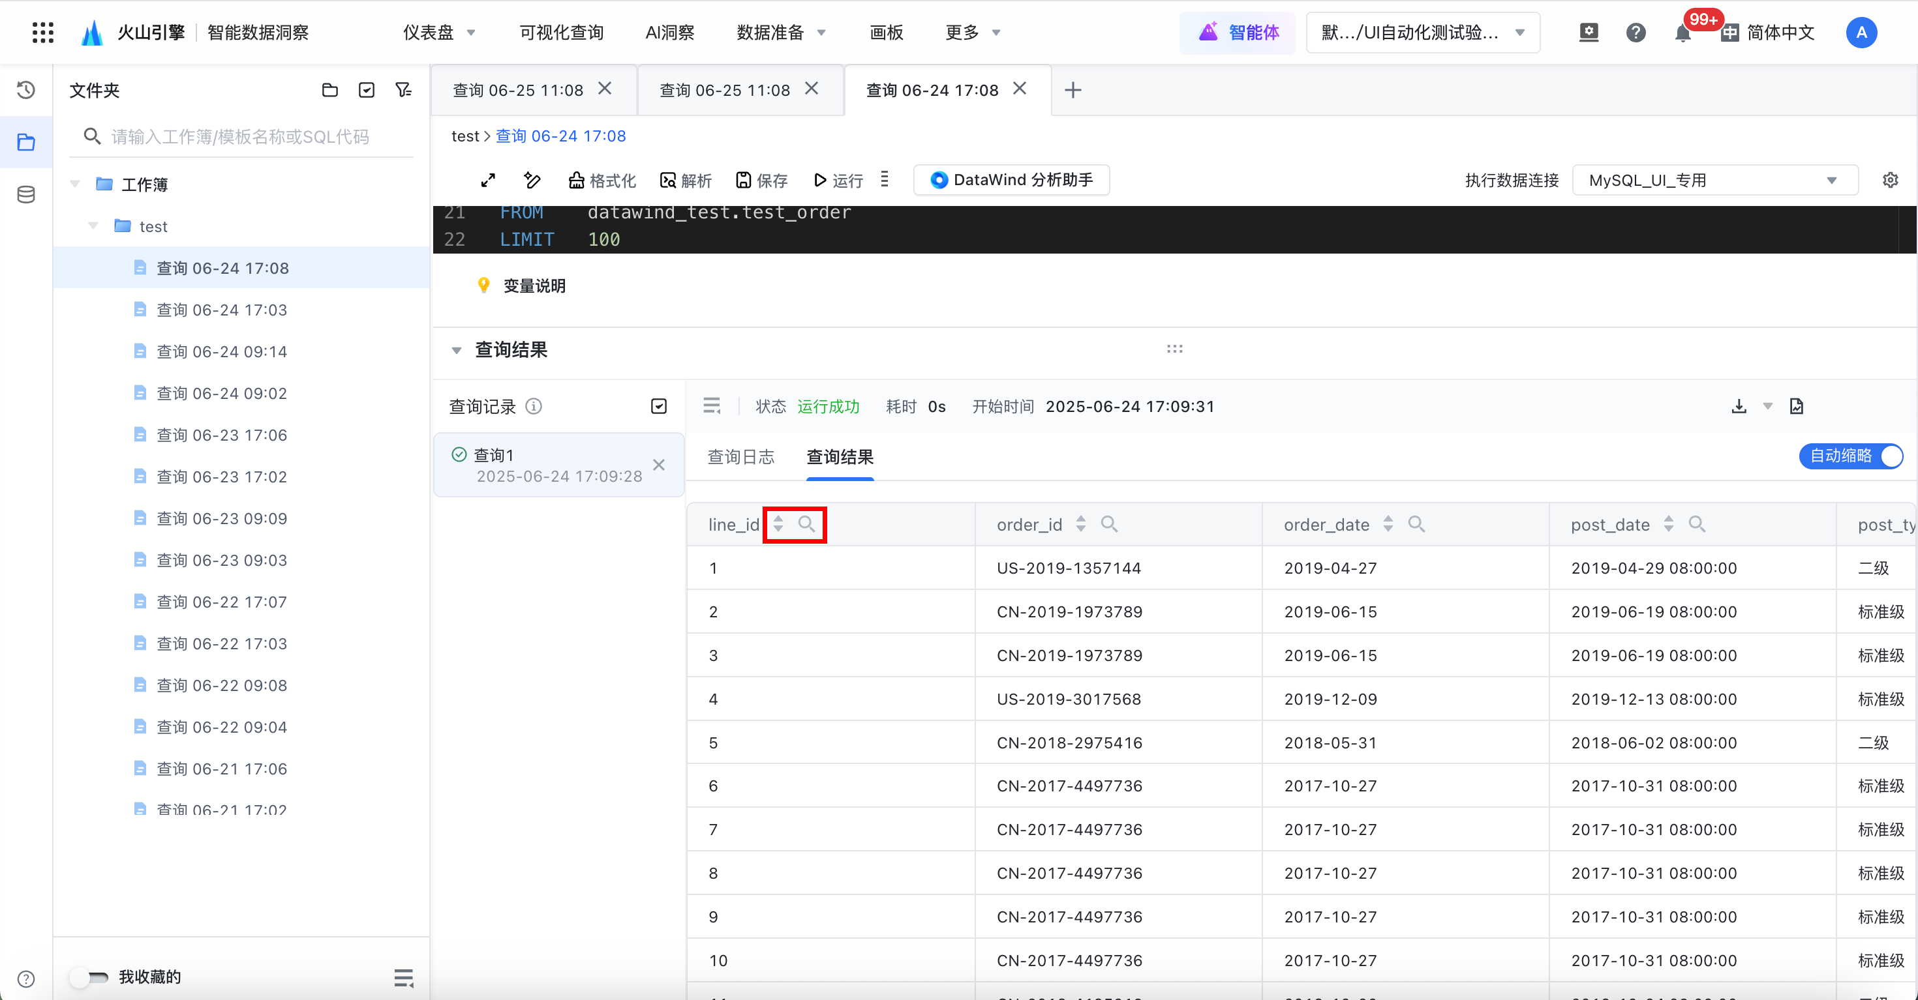1918x1000 pixels.
Task: Collapse the 查询结果 section
Action: (457, 349)
